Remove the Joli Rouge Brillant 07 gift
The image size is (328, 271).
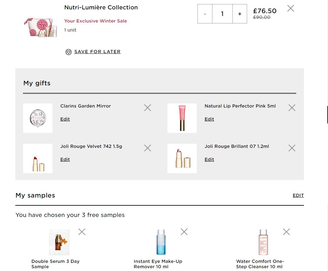[292, 148]
